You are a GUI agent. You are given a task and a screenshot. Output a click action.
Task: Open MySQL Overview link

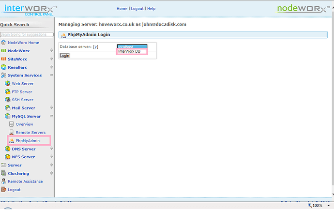pyautogui.click(x=24, y=124)
